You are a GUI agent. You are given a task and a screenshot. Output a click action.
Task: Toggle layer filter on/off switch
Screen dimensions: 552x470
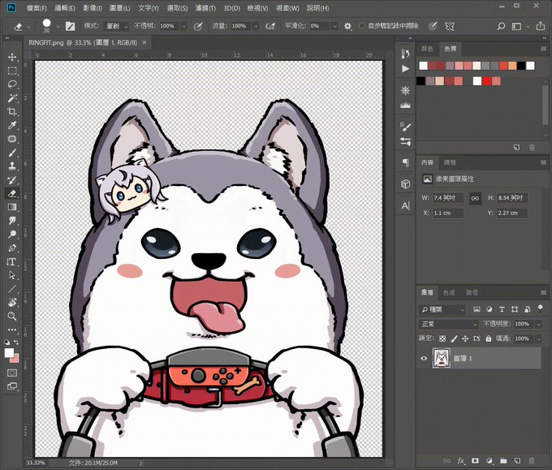pos(541,308)
